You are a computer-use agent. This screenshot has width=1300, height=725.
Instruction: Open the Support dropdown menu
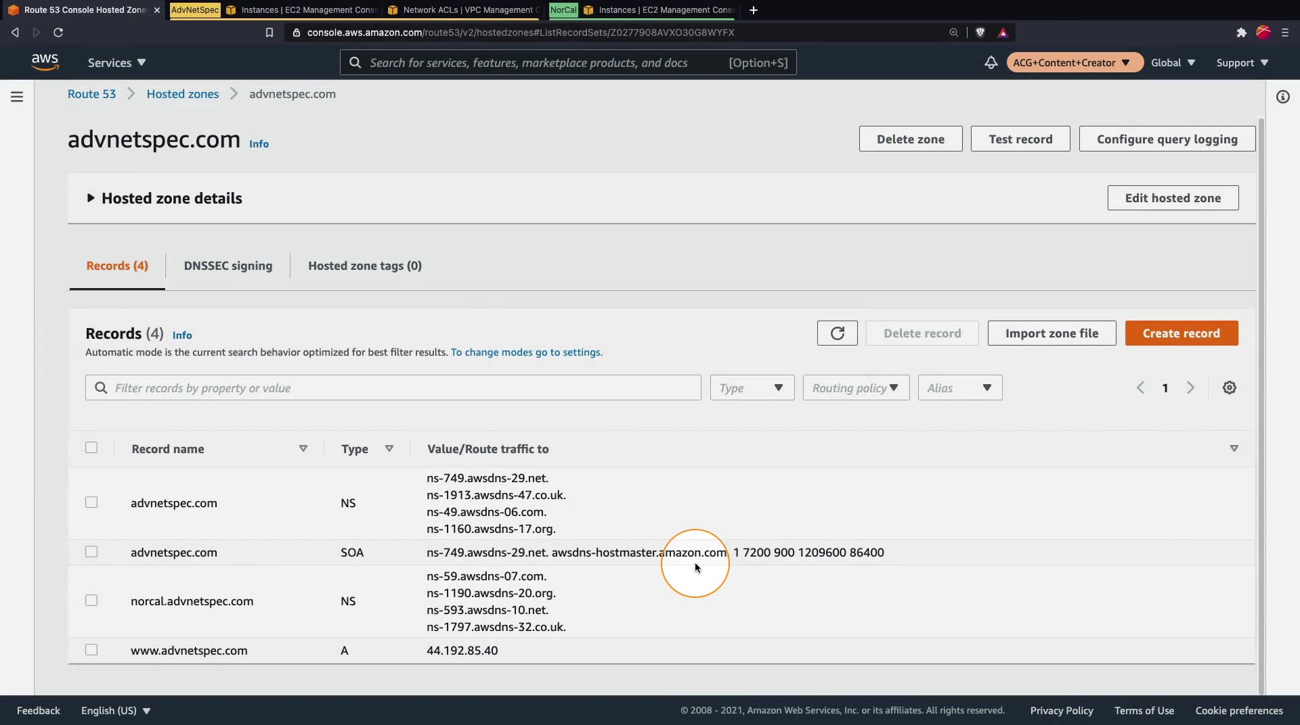click(1242, 62)
